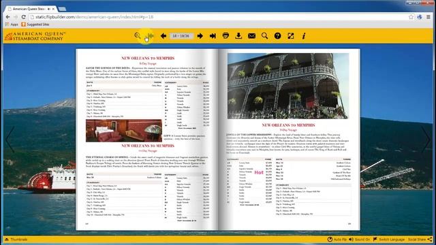Screen dimensions: 436x245
Task: Go to the previous page arrow in toolbar
Action: (x=163, y=36)
